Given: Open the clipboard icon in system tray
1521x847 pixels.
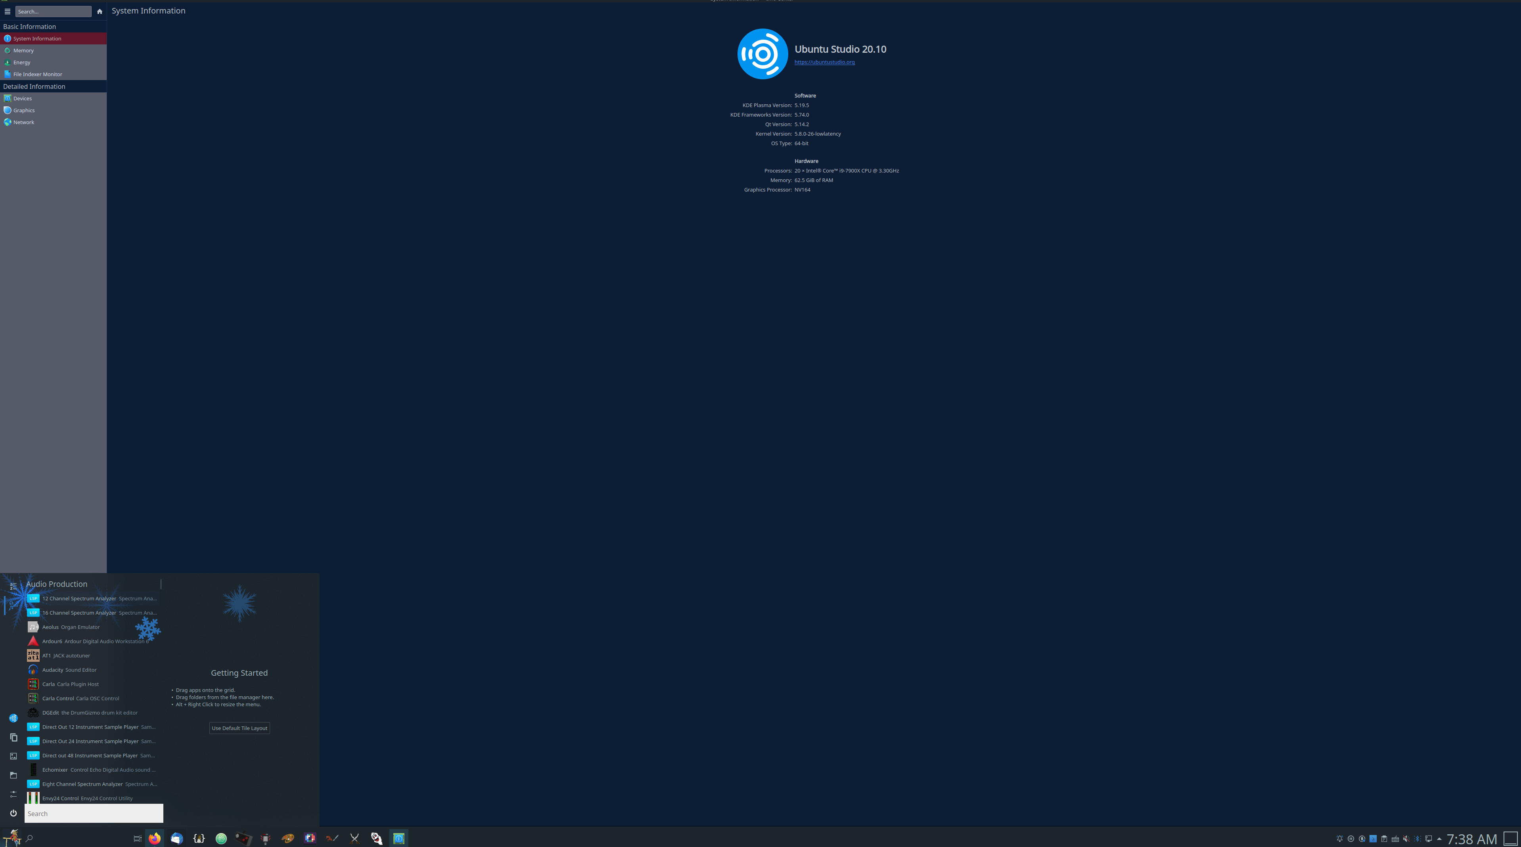Looking at the screenshot, I should tap(1384, 839).
